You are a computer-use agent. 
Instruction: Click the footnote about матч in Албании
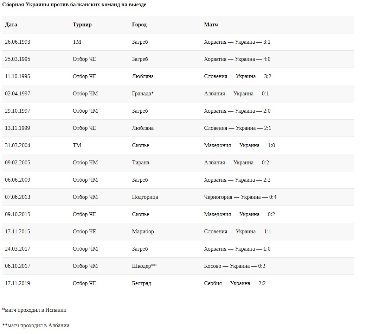(36, 326)
